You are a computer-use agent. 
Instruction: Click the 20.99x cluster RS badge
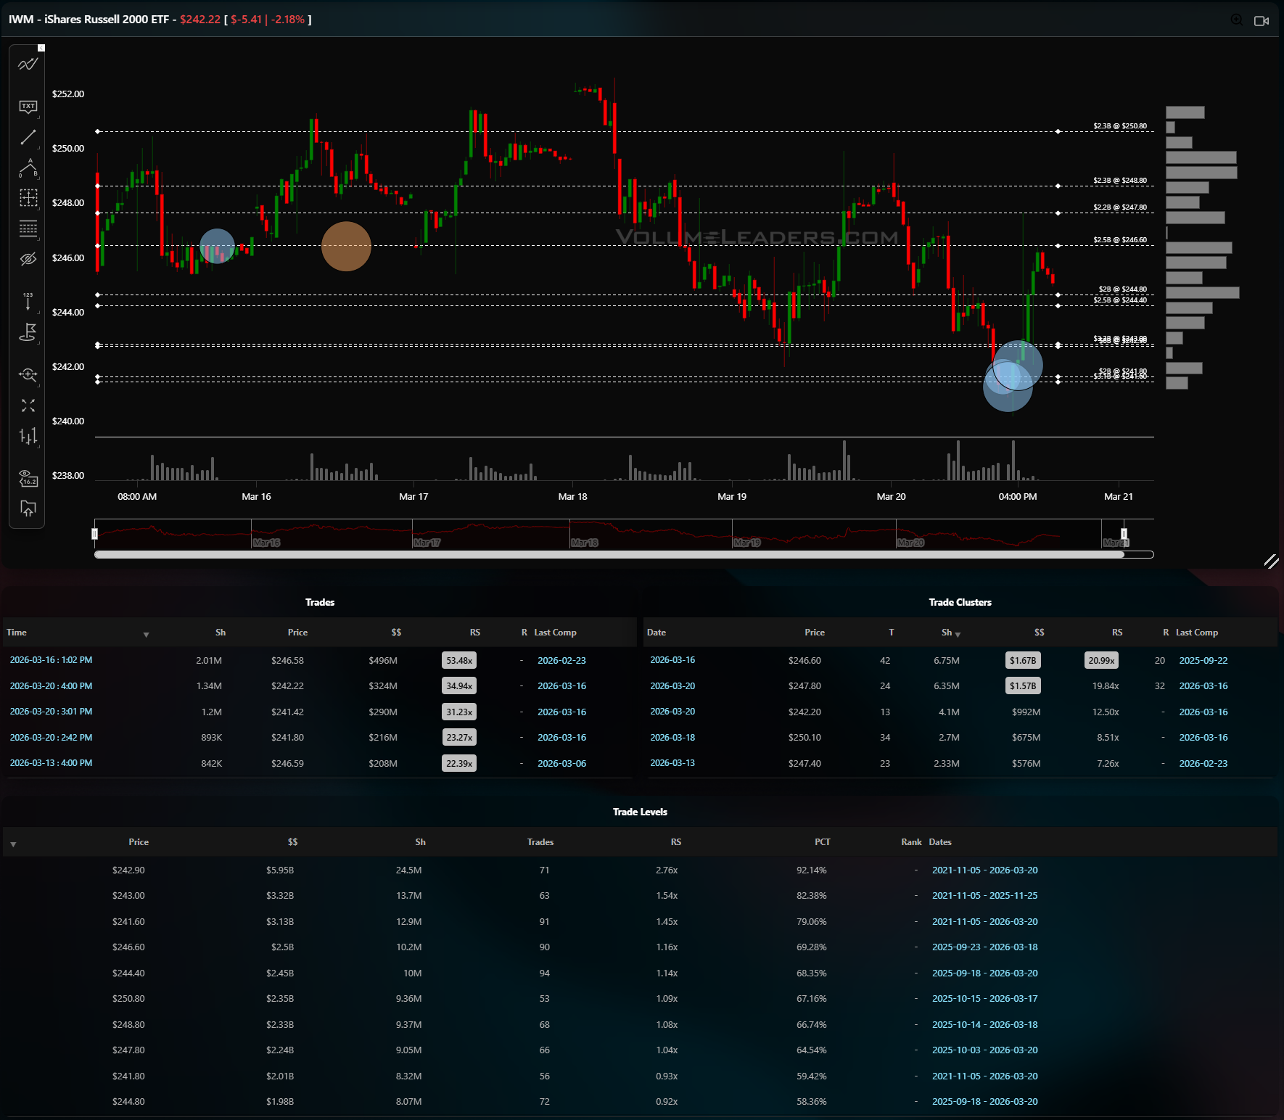coord(1101,661)
